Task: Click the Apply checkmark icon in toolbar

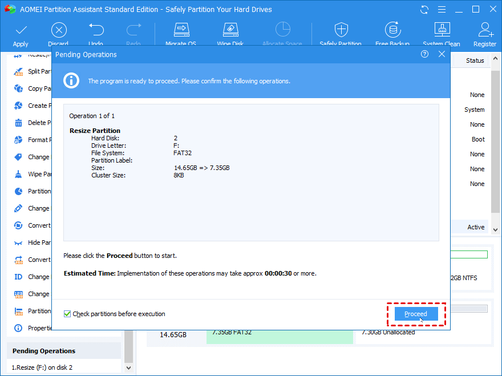Action: pyautogui.click(x=21, y=30)
